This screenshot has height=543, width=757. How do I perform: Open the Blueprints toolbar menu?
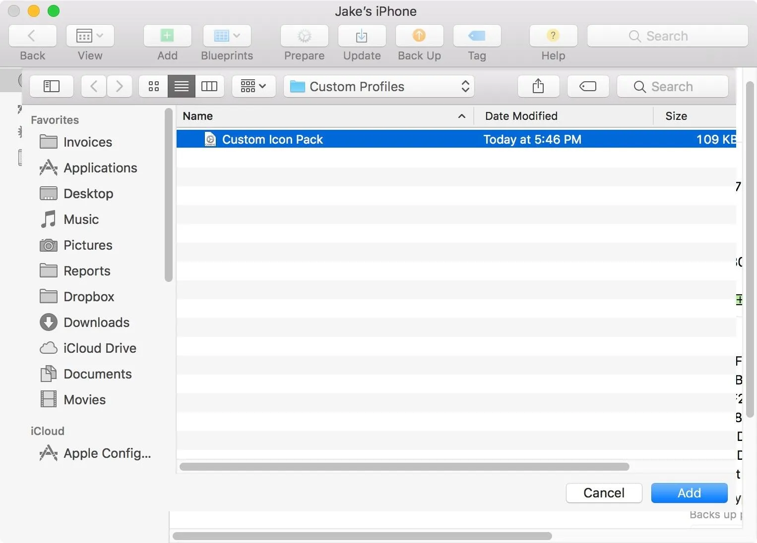point(227,36)
